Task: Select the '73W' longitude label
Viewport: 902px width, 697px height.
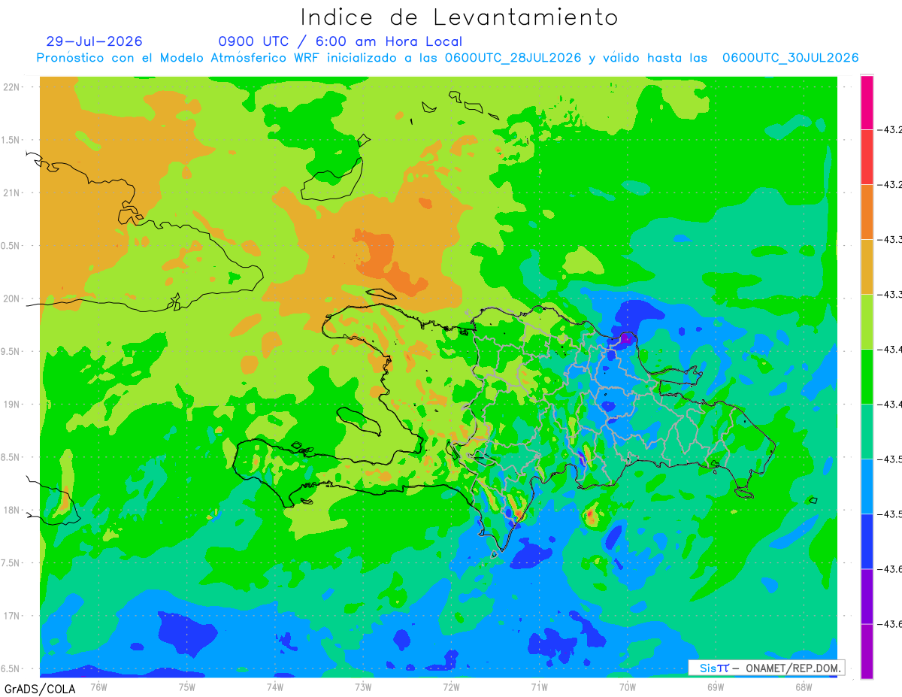Action: pos(363,686)
